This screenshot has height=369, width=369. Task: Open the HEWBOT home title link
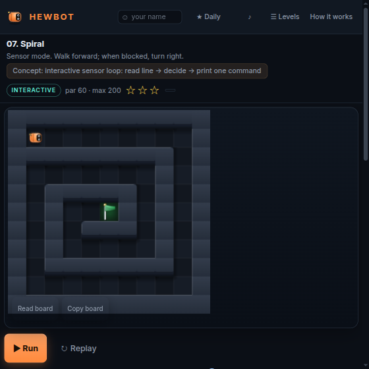51,17
